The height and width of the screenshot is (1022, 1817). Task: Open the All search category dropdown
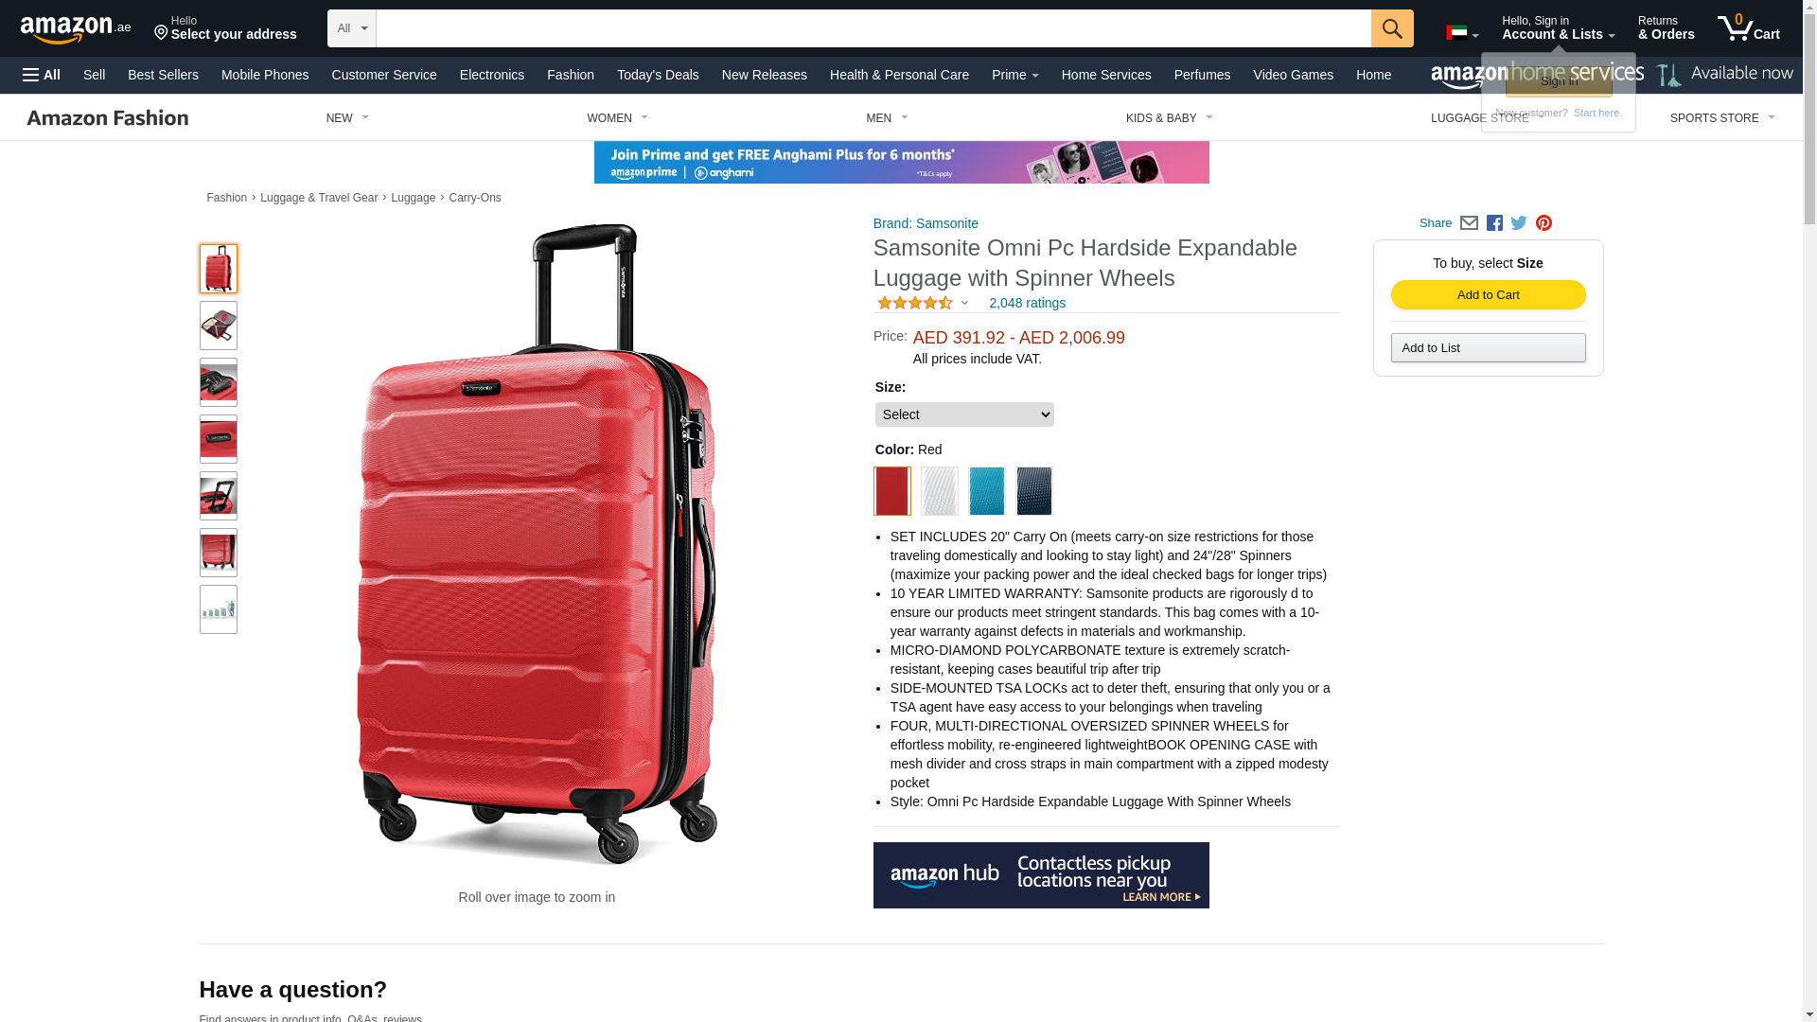[351, 28]
